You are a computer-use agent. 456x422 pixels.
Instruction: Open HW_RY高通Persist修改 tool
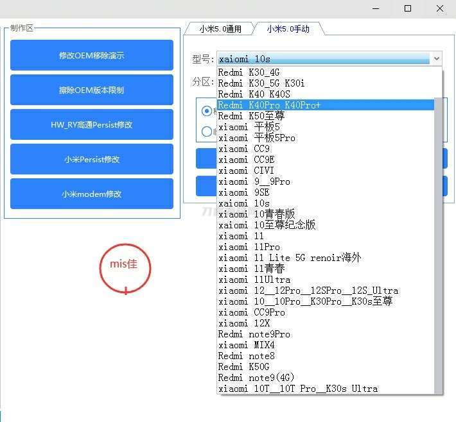click(x=92, y=124)
